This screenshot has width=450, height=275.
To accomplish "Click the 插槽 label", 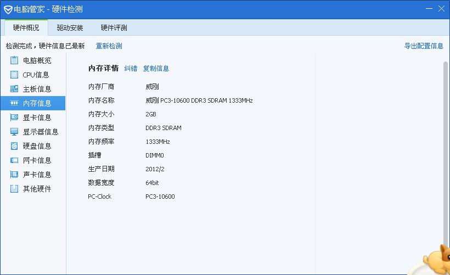I will click(95, 155).
